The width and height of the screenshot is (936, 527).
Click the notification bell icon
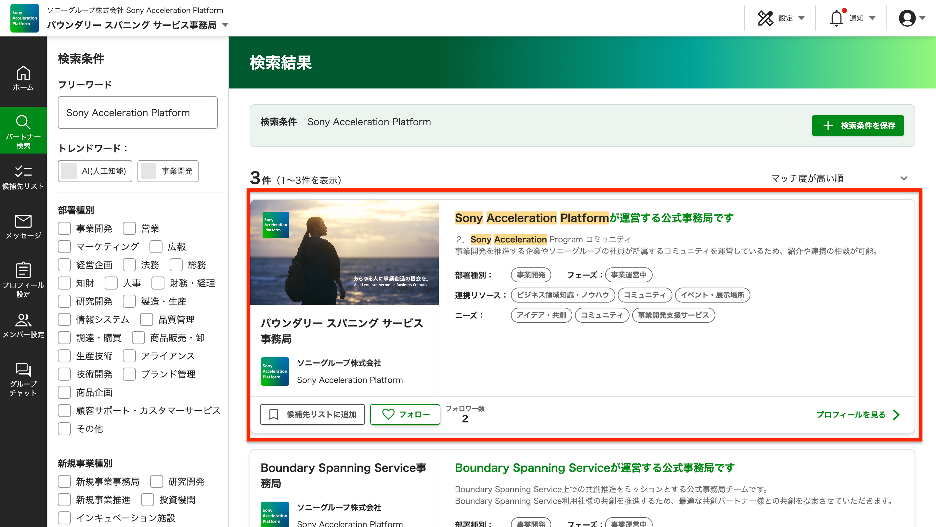coord(836,18)
